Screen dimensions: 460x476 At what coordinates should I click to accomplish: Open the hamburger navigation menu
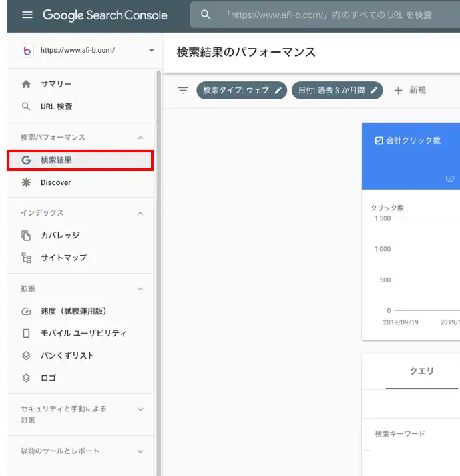click(27, 15)
